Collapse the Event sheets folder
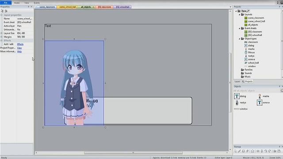The image size is (283, 159). point(240,28)
